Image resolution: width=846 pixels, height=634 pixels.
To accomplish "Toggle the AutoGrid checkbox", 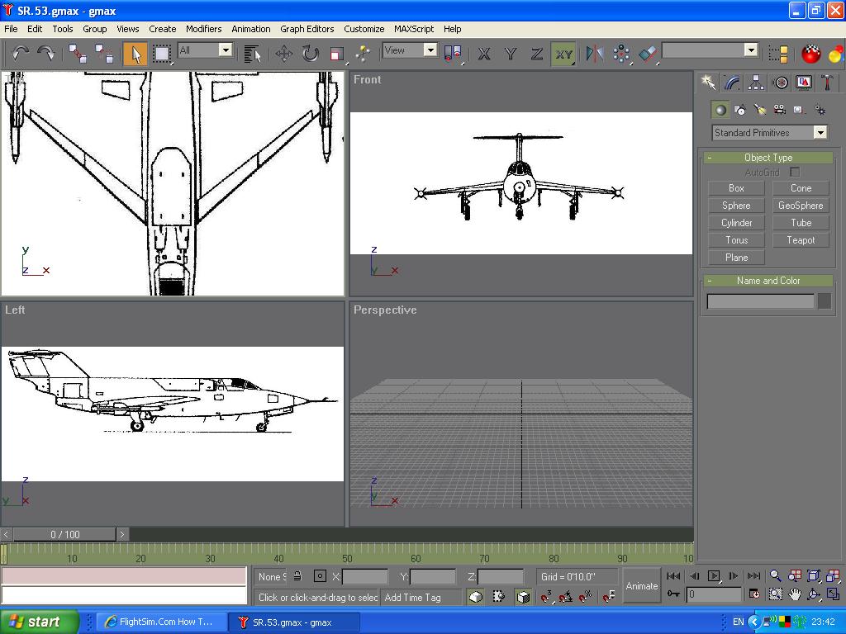I will (794, 172).
